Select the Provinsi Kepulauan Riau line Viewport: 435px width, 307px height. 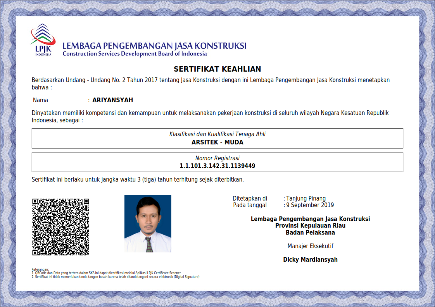[310, 226]
